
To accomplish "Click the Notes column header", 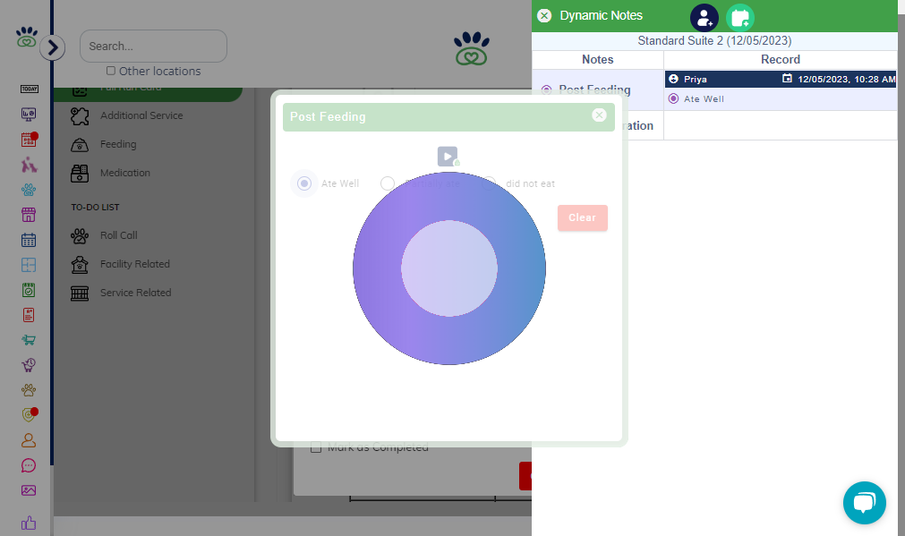I will tap(597, 59).
